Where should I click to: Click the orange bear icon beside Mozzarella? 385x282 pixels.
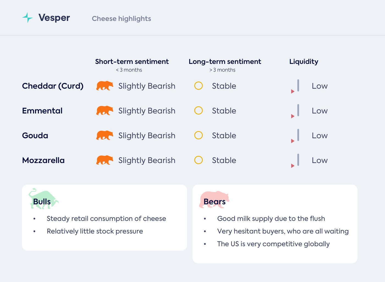coord(105,160)
